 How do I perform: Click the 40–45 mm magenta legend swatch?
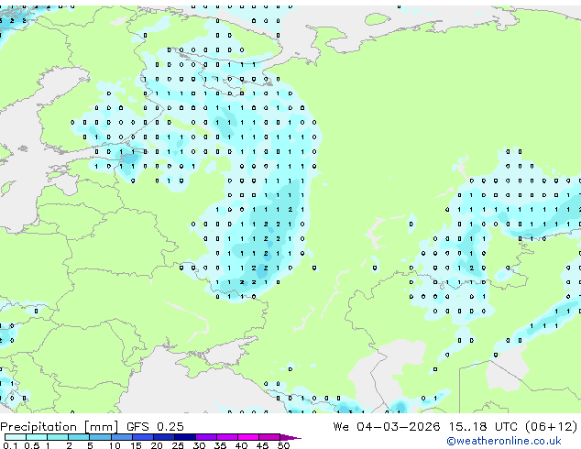pos(248,437)
